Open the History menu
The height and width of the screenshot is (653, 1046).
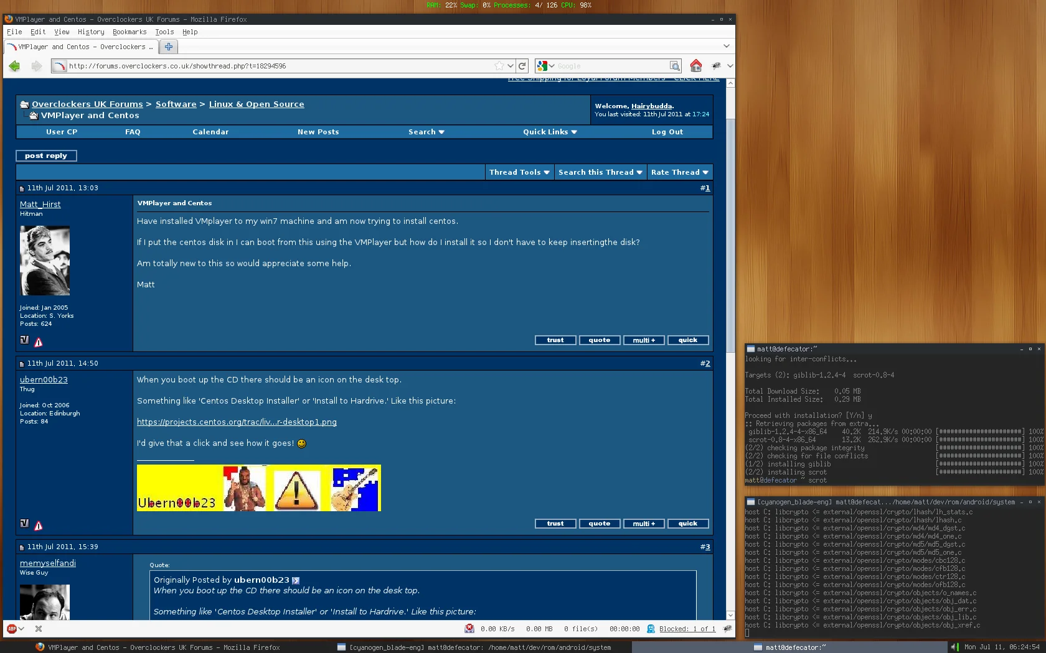click(91, 32)
